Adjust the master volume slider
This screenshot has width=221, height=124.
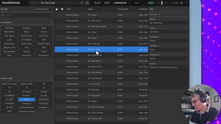pyautogui.click(x=162, y=3)
